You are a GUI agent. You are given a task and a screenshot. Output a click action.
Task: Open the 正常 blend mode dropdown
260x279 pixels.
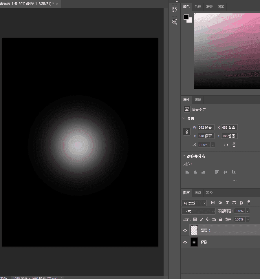(x=199, y=211)
